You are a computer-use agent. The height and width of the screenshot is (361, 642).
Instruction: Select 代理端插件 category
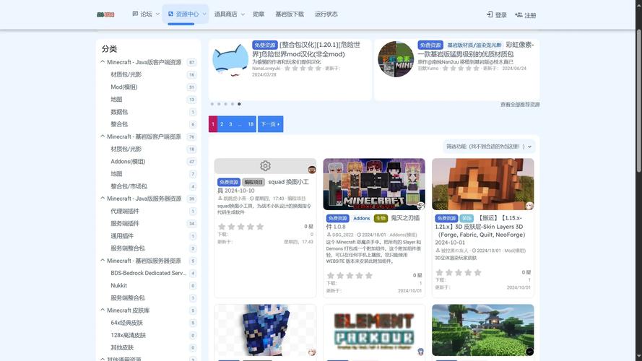(125, 212)
